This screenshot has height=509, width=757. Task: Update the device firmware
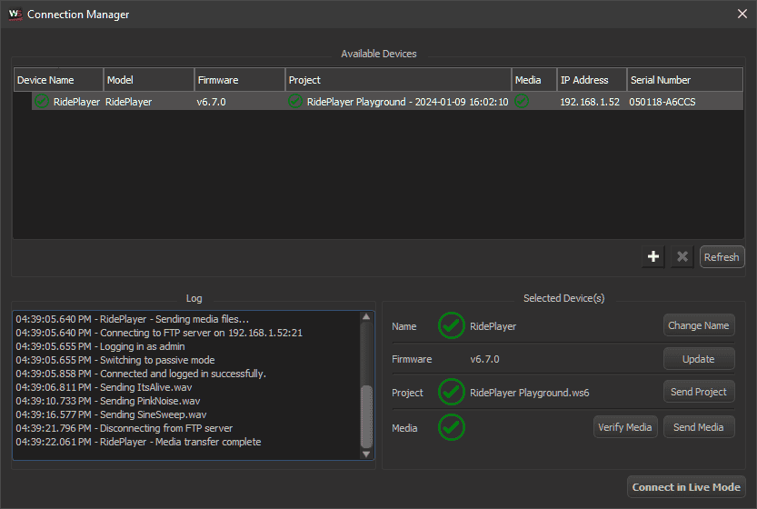pos(698,359)
